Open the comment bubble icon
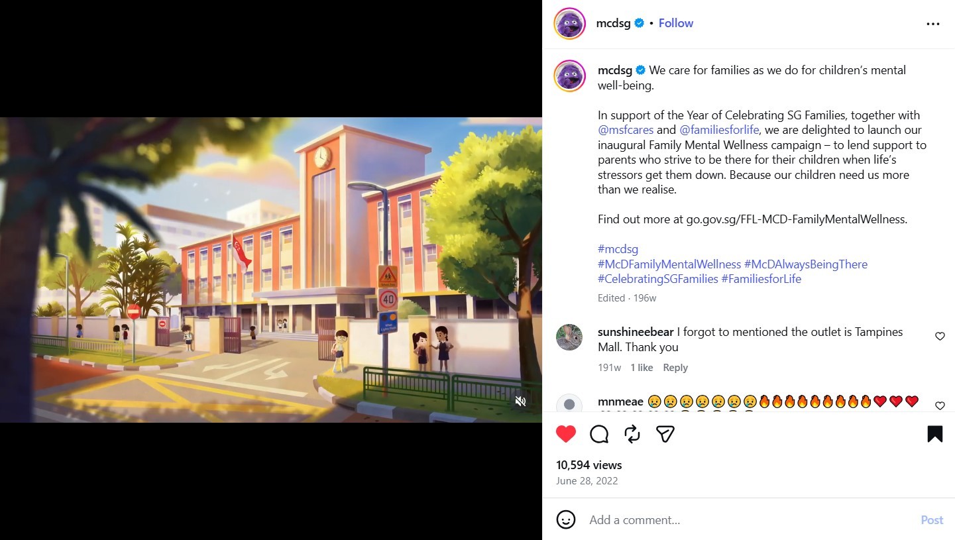The image size is (955, 540). [599, 434]
